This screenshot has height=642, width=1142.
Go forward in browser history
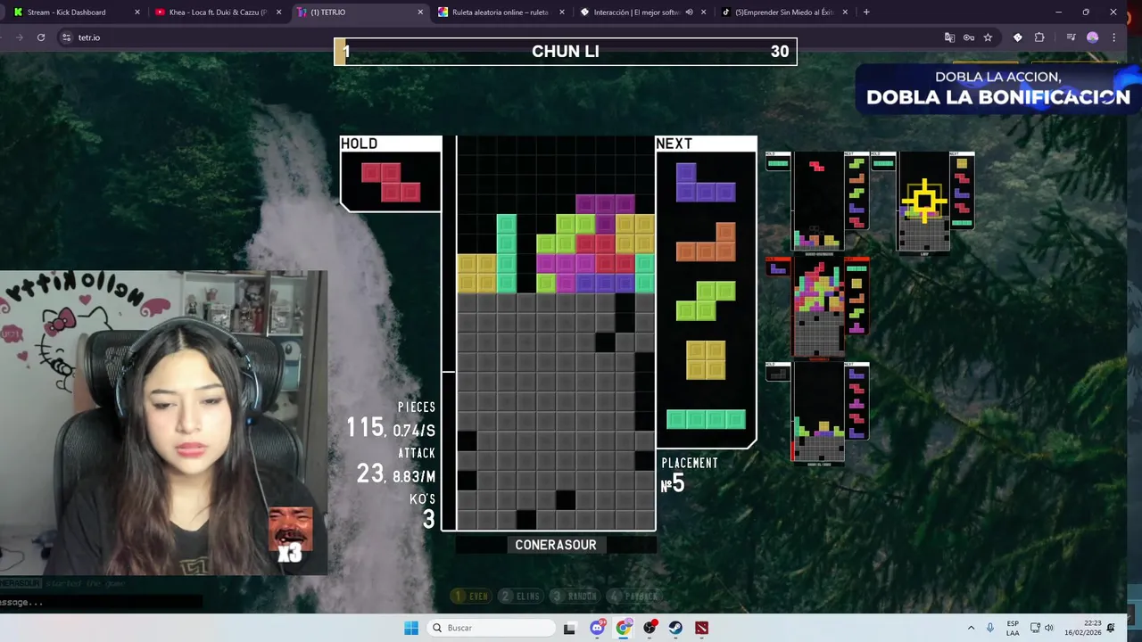pyautogui.click(x=19, y=37)
